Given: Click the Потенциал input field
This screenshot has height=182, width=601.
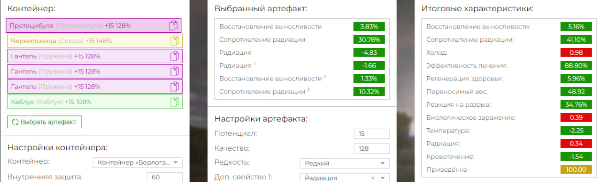Looking at the screenshot, I should click(372, 134).
